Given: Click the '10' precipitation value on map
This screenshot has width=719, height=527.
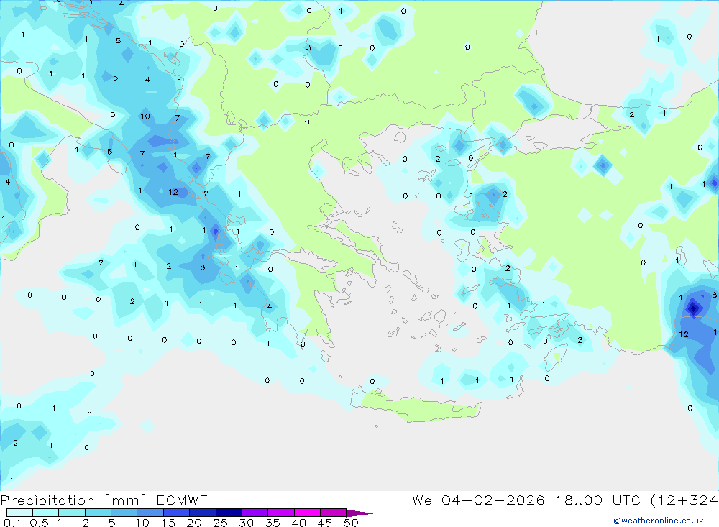Looking at the screenshot, I should pyautogui.click(x=145, y=116).
